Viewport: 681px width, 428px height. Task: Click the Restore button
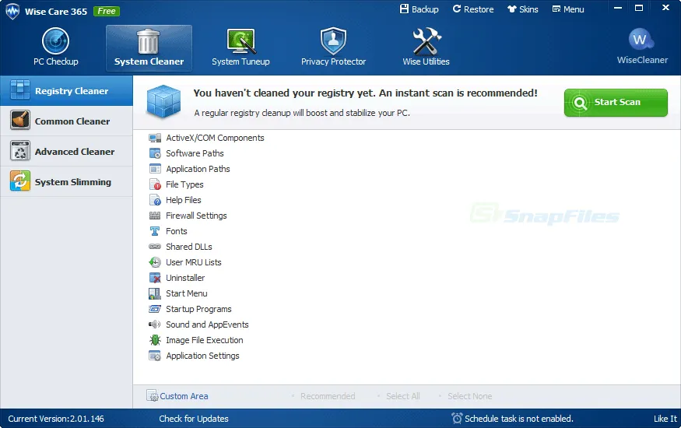click(x=473, y=9)
